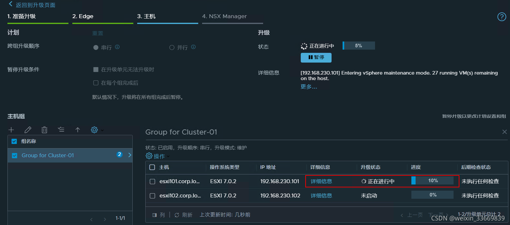Close the Group for Cluster-01 panel
The width and height of the screenshot is (510, 225).
pyautogui.click(x=504, y=132)
